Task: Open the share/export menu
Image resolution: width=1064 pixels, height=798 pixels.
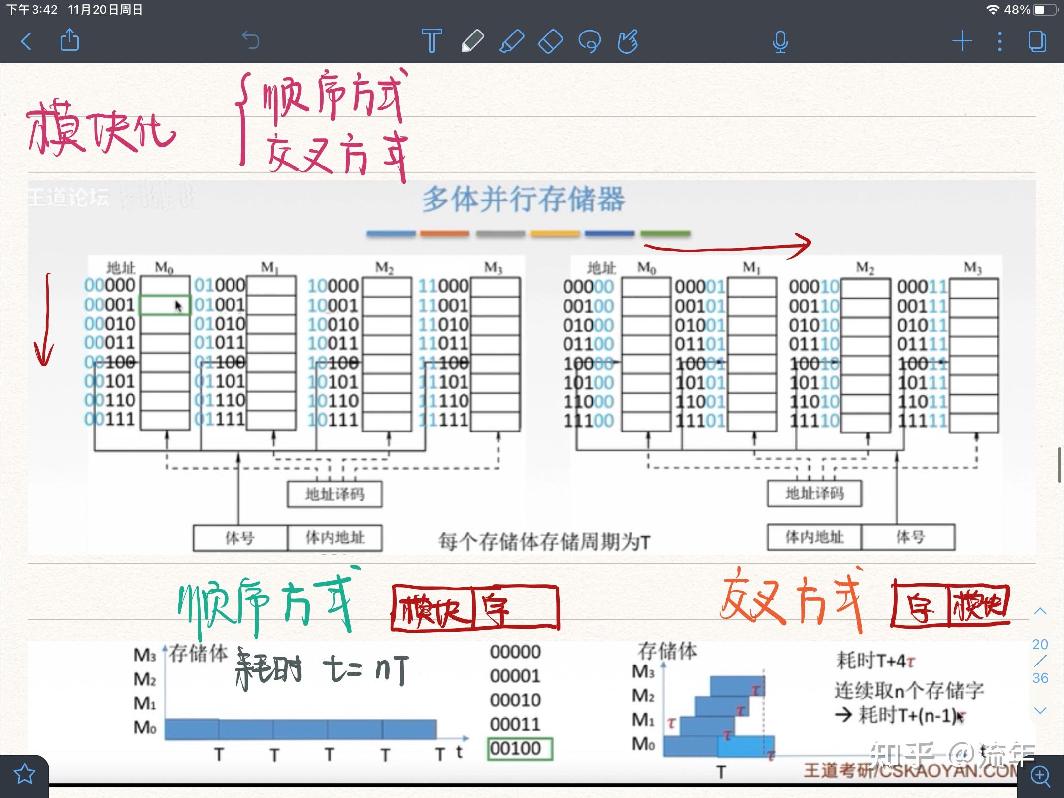Action: 69,40
